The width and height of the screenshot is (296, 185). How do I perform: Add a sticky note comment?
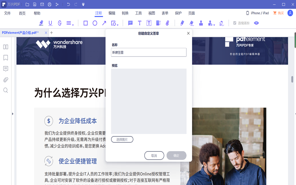[x=130, y=23]
